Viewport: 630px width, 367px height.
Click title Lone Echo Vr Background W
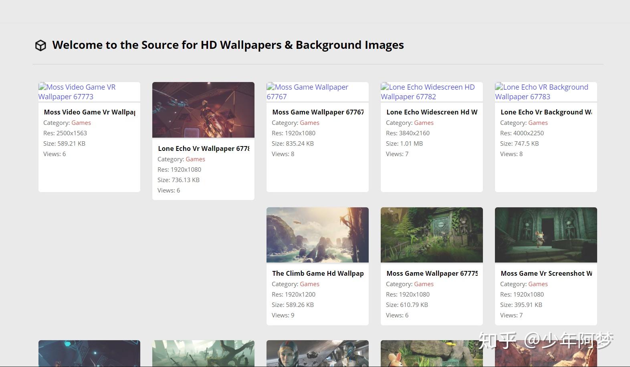(546, 112)
